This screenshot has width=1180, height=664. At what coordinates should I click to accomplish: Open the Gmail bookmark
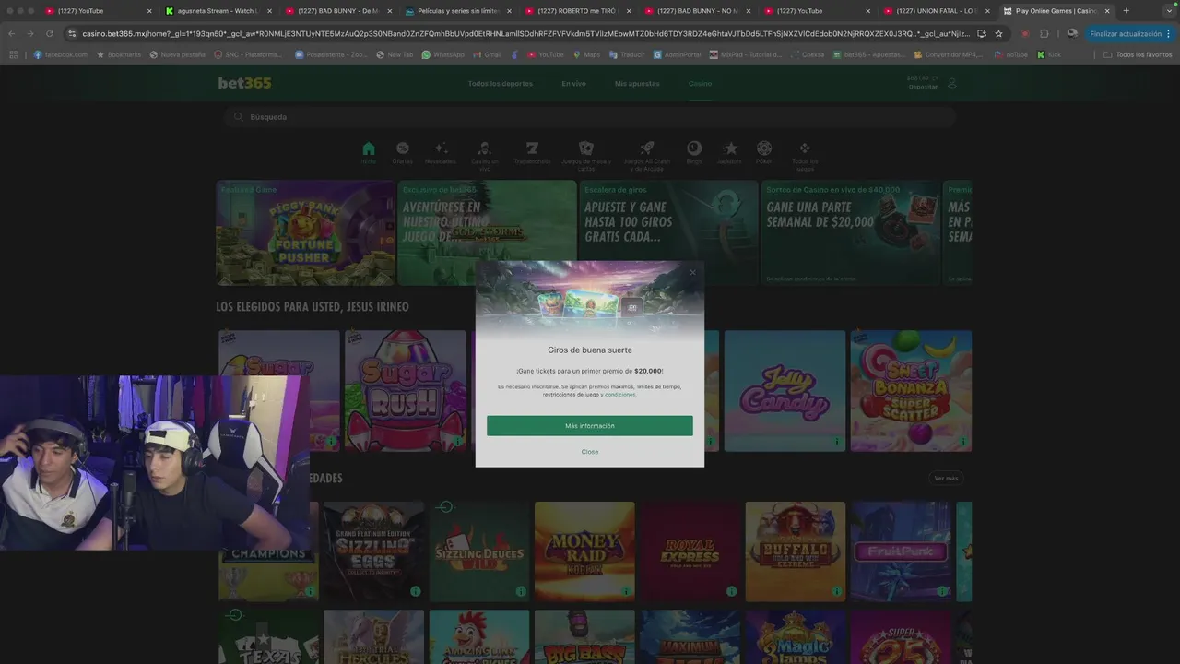click(487, 54)
